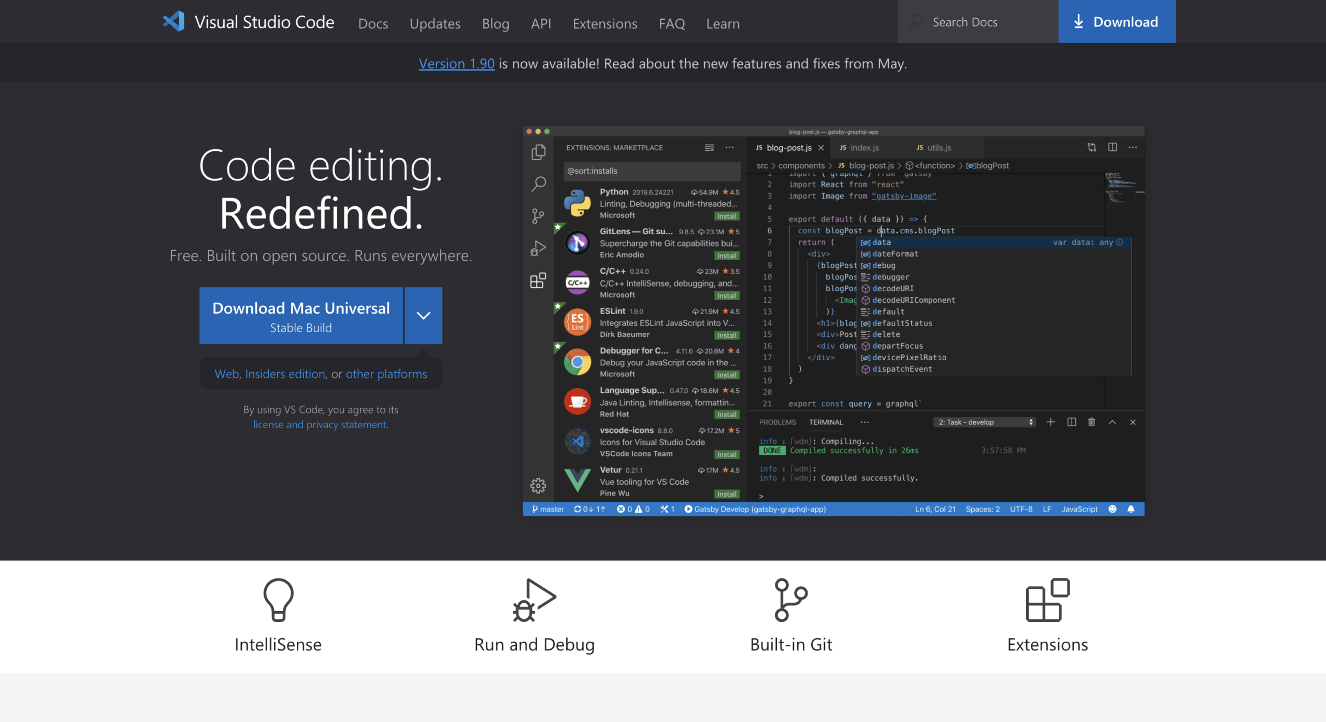Click the feedback smiley in the status bar
1326x722 pixels.
click(x=1112, y=509)
